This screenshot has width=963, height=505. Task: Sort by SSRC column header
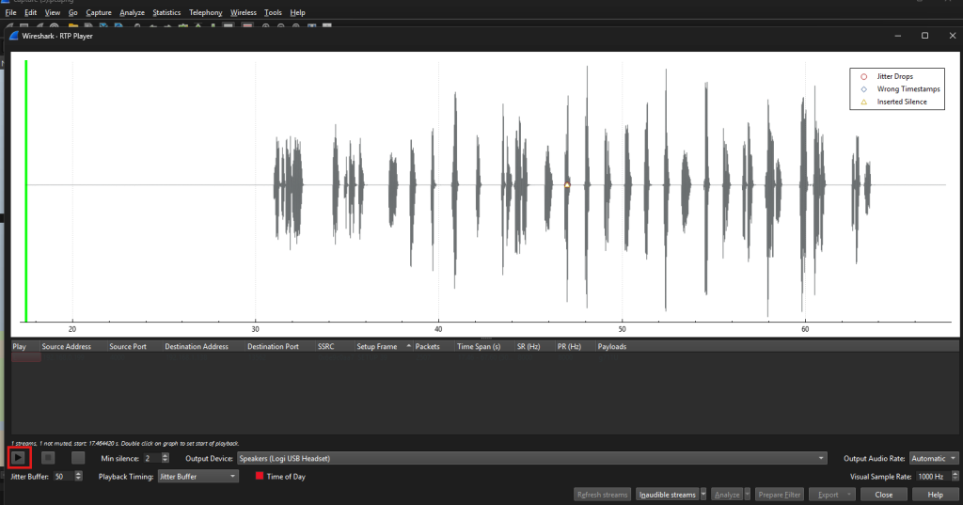336,346
